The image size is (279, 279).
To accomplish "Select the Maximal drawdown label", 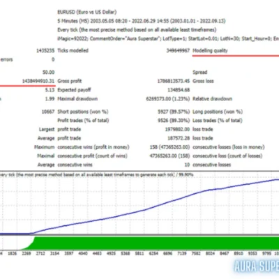I will click(77, 98).
